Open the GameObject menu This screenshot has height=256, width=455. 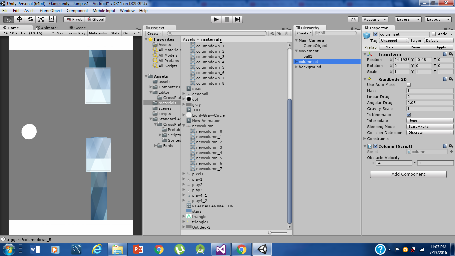[51, 10]
